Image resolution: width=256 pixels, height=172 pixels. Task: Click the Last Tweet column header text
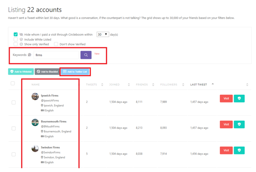click(x=198, y=85)
